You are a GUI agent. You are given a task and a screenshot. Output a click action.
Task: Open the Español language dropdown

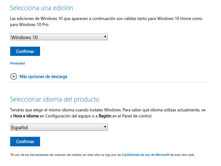coord(59,127)
